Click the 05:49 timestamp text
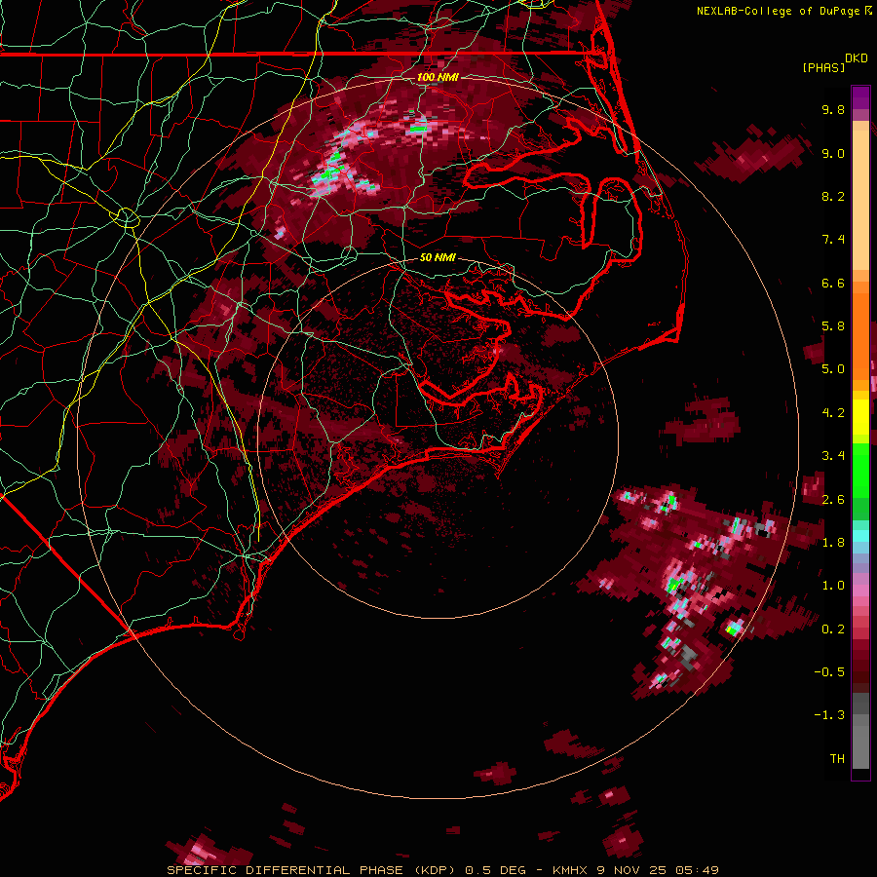877x877 pixels. coord(697,870)
